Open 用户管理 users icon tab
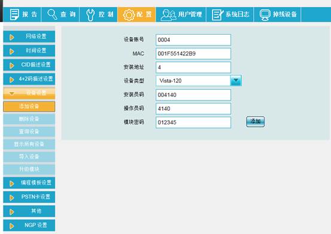Image resolution: width=331 pixels, height=234 pixels. click(181, 14)
